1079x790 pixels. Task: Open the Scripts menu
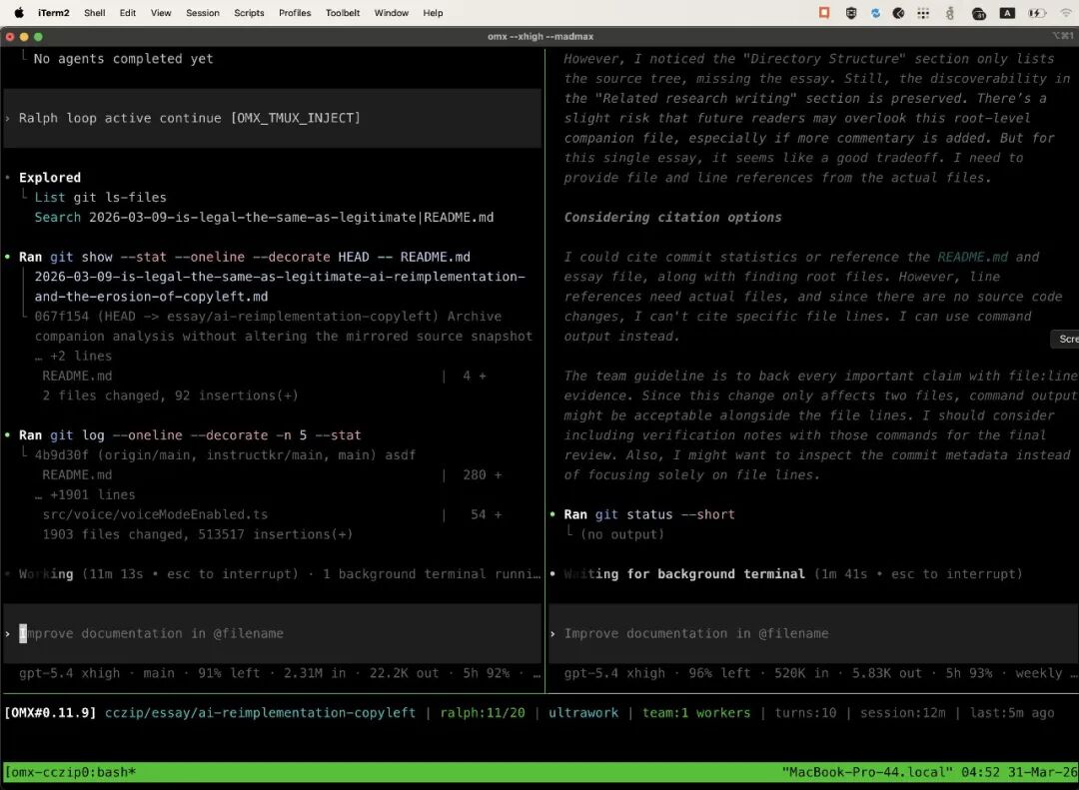(249, 13)
